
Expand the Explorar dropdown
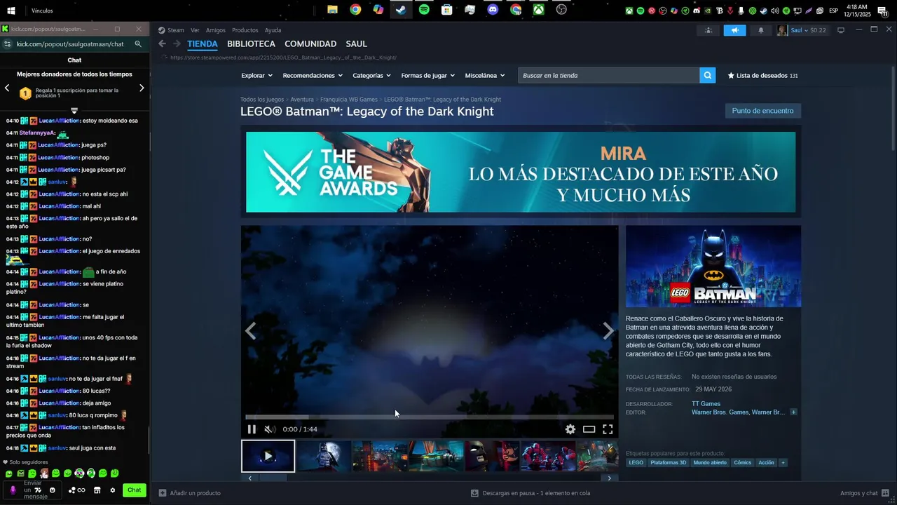(x=256, y=75)
